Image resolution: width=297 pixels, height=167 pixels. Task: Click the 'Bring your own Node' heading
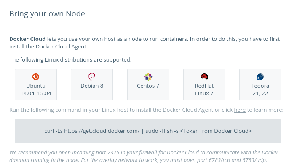(47, 14)
